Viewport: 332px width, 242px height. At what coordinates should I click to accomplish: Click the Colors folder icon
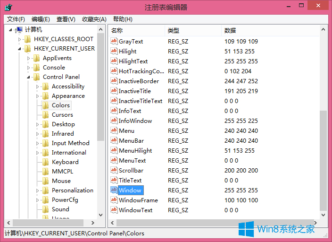45,105
